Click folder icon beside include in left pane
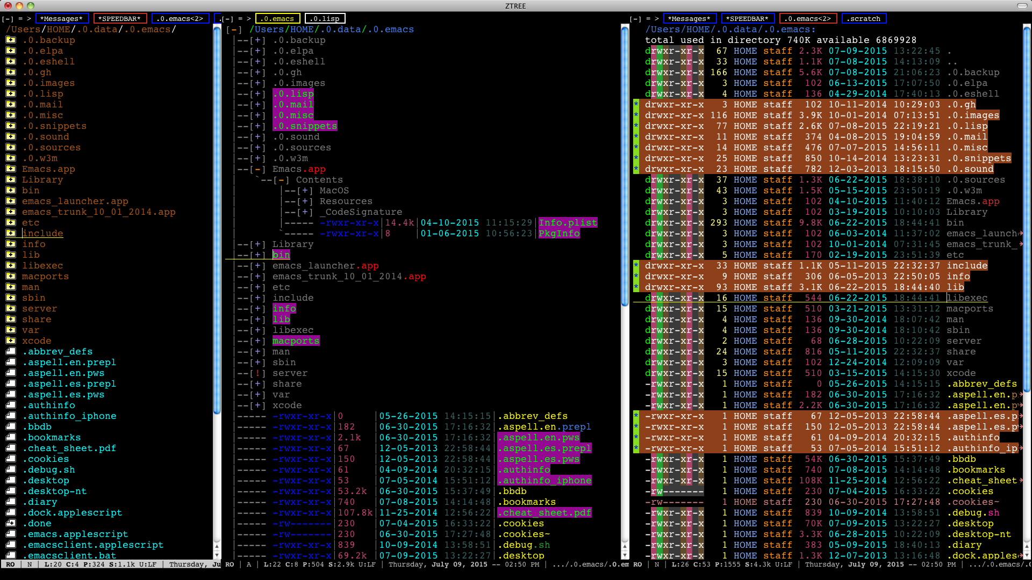The image size is (1032, 580). coord(11,233)
